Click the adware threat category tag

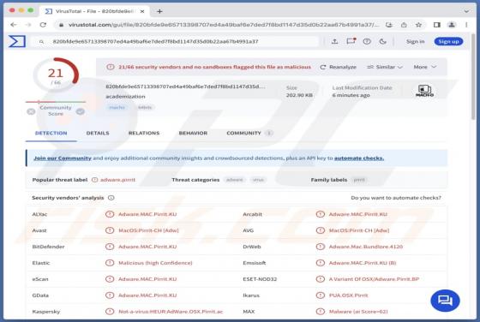click(x=235, y=180)
